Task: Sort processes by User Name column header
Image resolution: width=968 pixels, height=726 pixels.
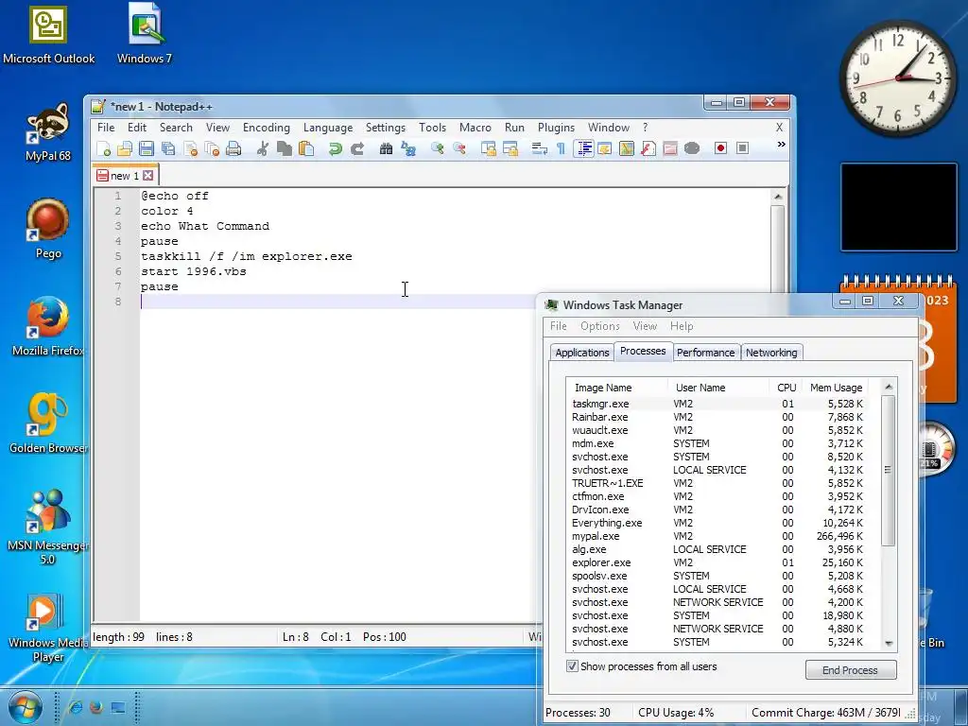Action: (718, 388)
